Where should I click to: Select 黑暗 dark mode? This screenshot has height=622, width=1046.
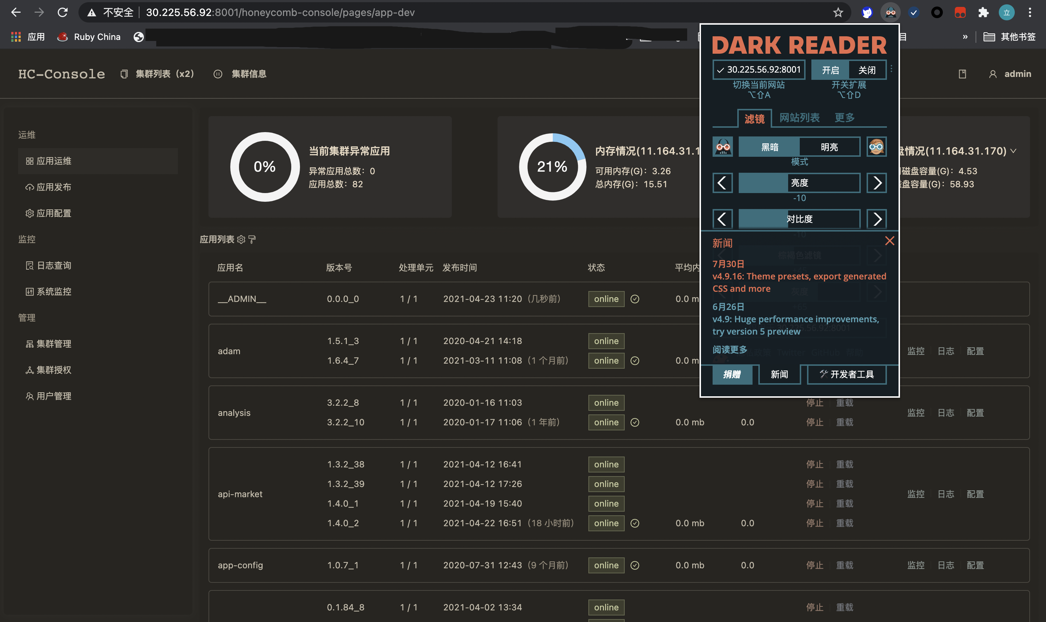[x=769, y=147]
